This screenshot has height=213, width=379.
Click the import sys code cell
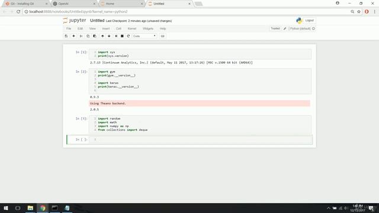point(200,54)
